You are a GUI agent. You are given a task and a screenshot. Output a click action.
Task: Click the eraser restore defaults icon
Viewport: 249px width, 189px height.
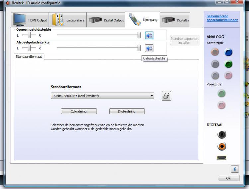[166, 96]
